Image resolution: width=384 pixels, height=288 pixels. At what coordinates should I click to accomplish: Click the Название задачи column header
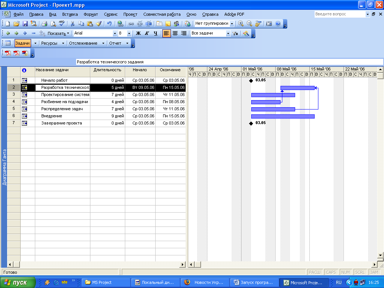tap(63, 70)
